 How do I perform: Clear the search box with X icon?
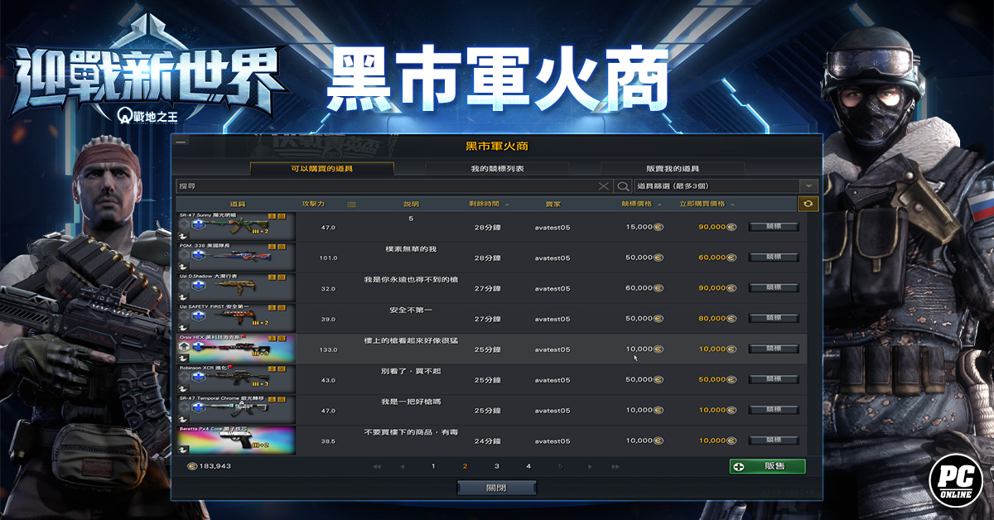604,186
